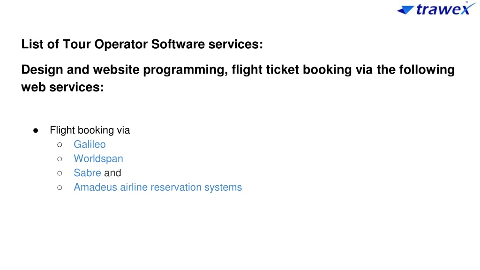Click the word 'and' after Sabre
Viewport: 480px width, 270px height.
pyautogui.click(x=112, y=172)
